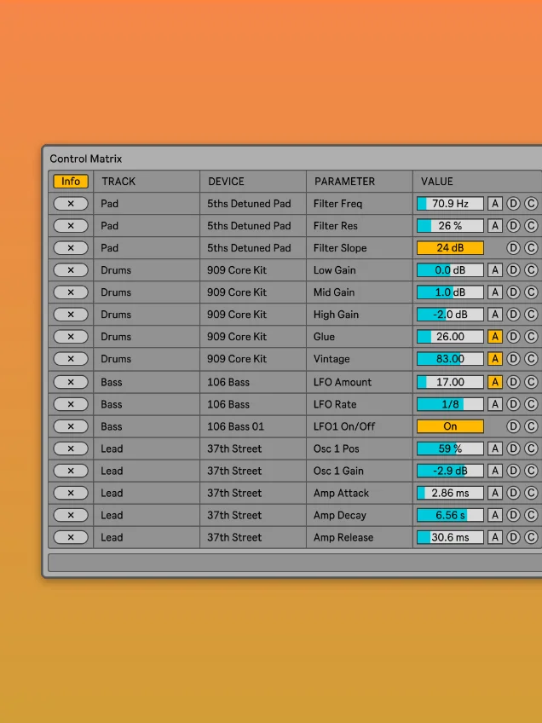Enable the A button for Low Gain

495,269
